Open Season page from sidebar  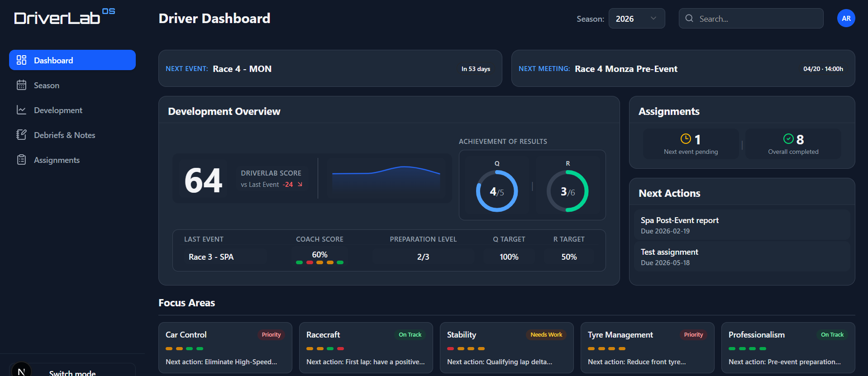click(47, 86)
